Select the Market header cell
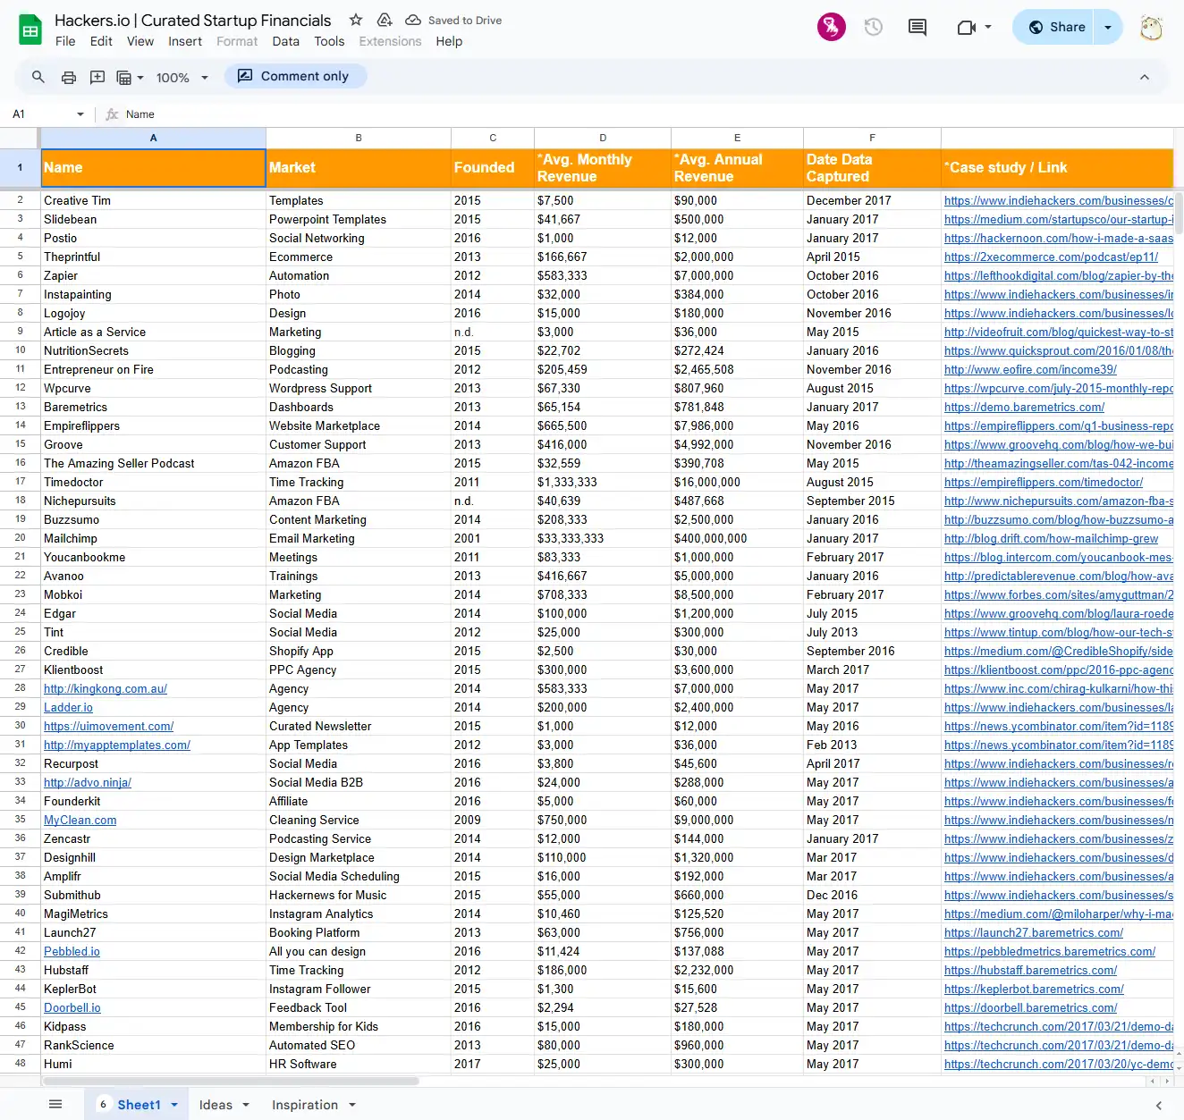 (x=359, y=168)
